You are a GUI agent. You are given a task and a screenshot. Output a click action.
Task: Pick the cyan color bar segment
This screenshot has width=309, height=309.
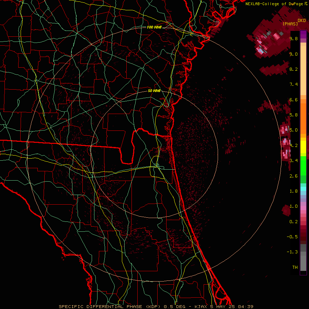[x=303, y=189]
